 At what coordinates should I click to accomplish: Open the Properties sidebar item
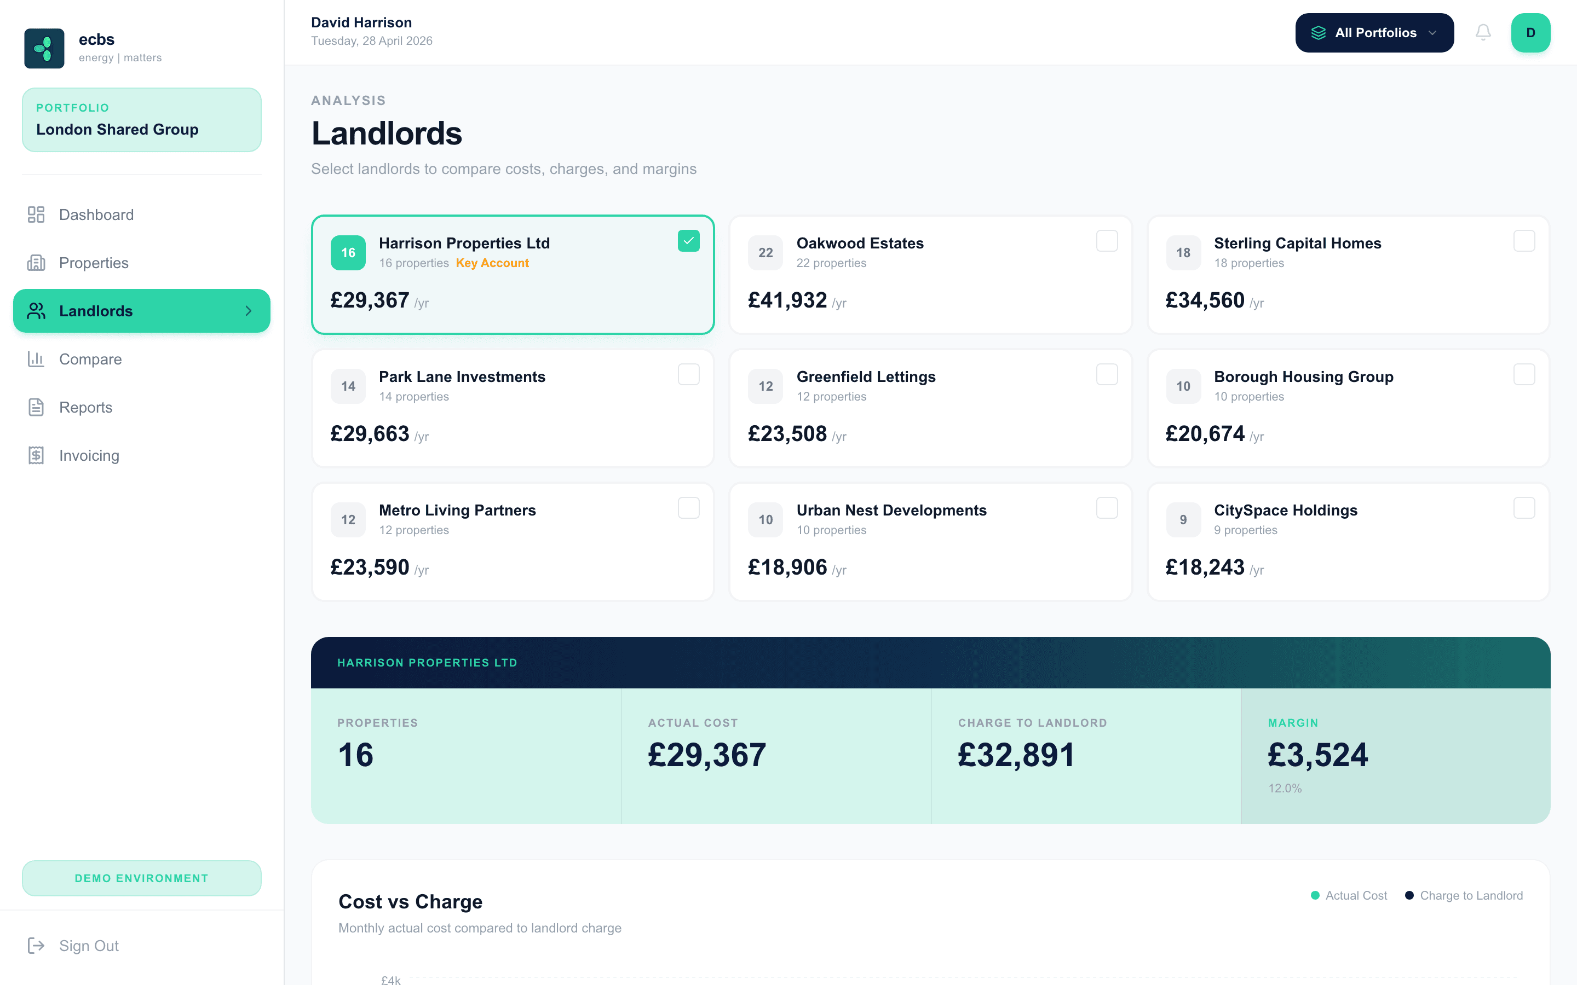(141, 263)
